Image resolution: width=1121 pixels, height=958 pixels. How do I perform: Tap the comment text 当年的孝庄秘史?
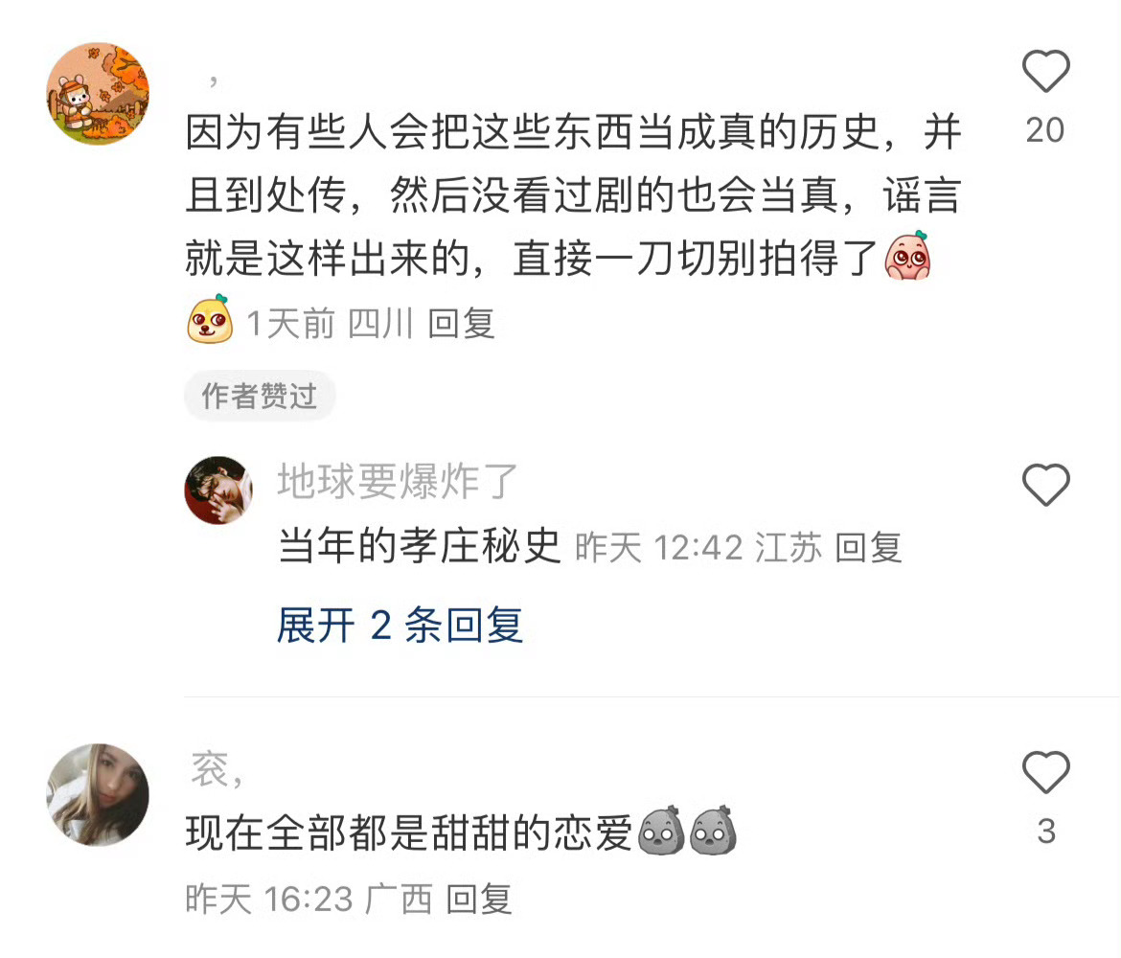[419, 546]
